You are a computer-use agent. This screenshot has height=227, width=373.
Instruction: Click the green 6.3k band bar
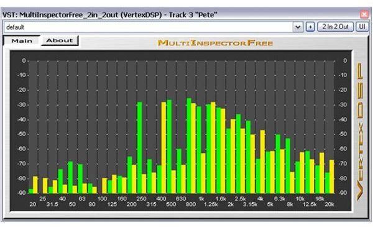tap(278, 164)
